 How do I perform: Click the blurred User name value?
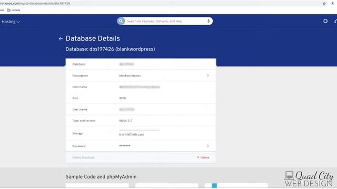[126, 109]
